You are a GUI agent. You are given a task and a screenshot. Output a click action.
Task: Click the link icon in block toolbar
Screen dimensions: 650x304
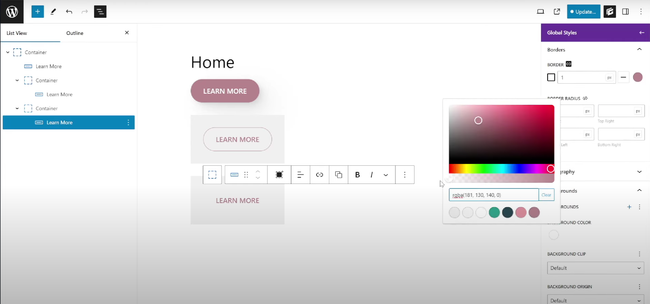[319, 175]
